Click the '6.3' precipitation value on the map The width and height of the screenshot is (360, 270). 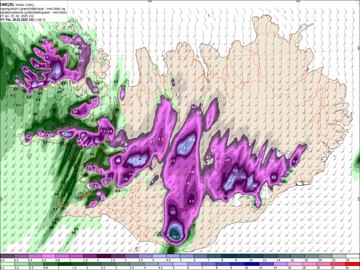[x=186, y=148]
